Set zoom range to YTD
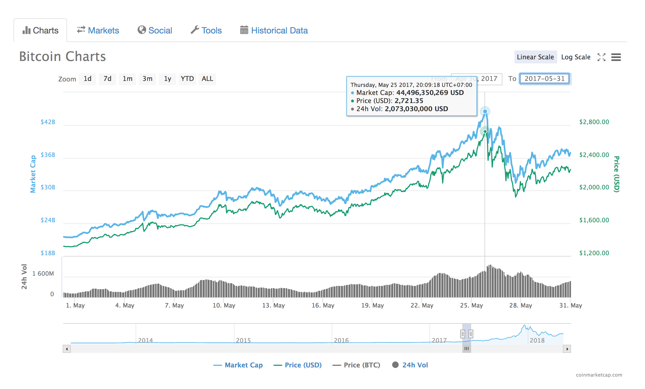Screen dimensions: 645x389 click(187, 79)
